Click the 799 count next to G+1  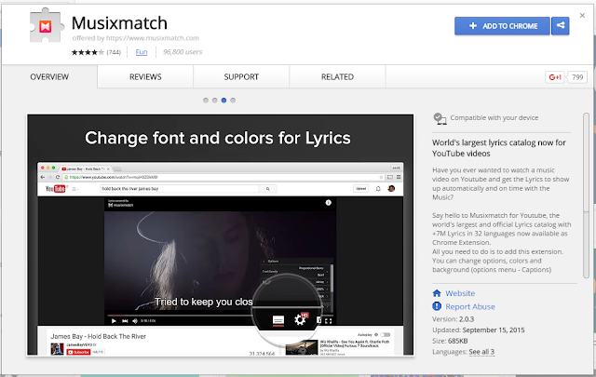(x=577, y=77)
